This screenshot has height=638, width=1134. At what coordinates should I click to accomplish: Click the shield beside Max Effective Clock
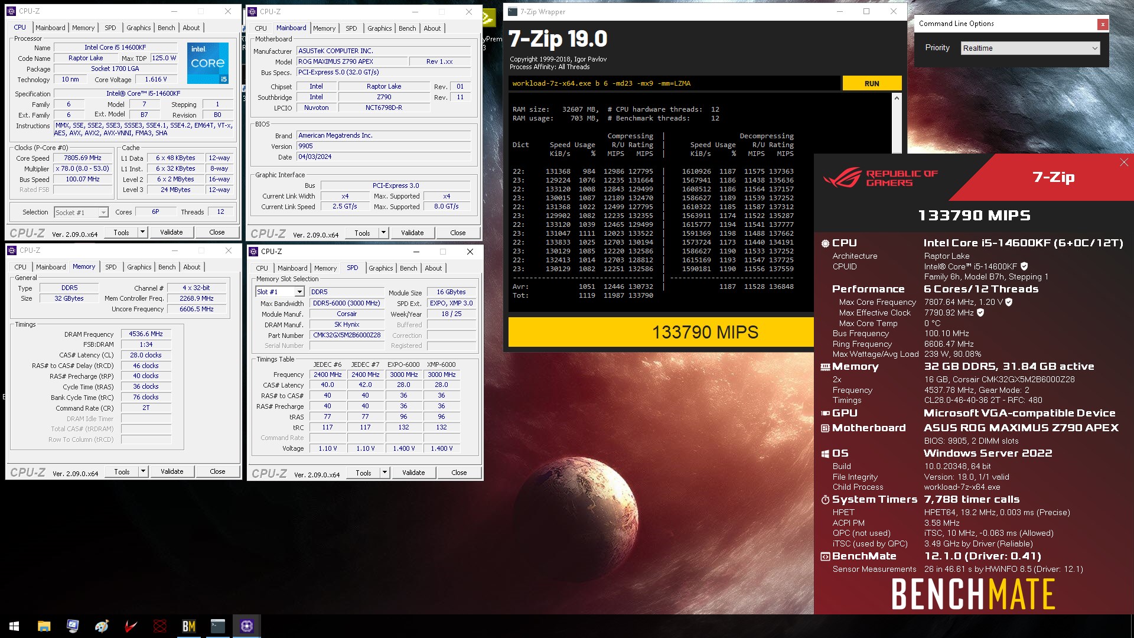(980, 313)
